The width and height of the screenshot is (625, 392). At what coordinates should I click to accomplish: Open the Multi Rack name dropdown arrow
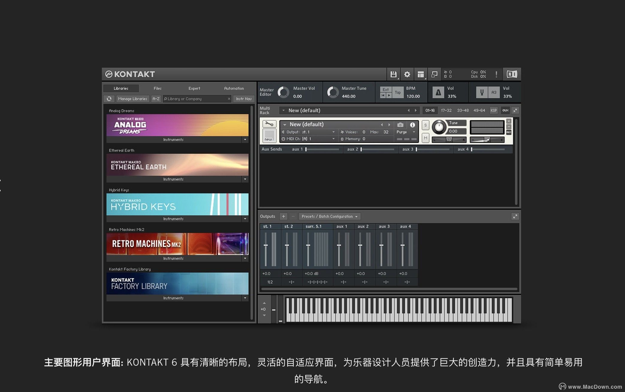tap(283, 110)
